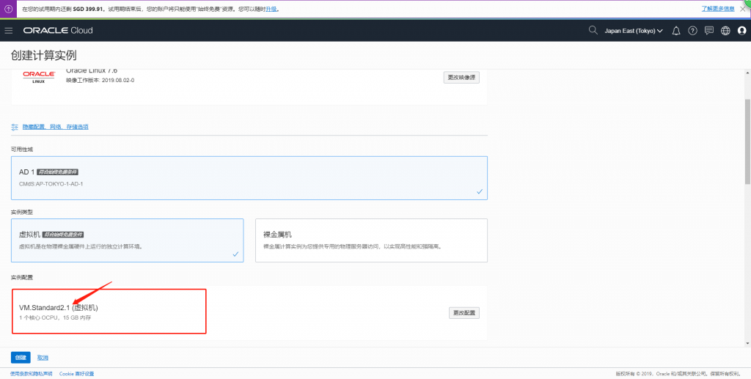Click the Oracle Linux image logo

[x=39, y=77]
